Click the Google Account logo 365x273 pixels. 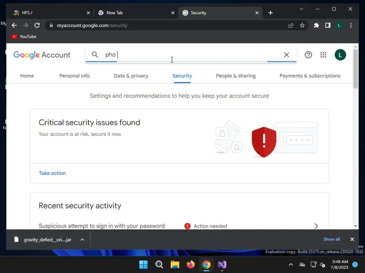tap(42, 55)
